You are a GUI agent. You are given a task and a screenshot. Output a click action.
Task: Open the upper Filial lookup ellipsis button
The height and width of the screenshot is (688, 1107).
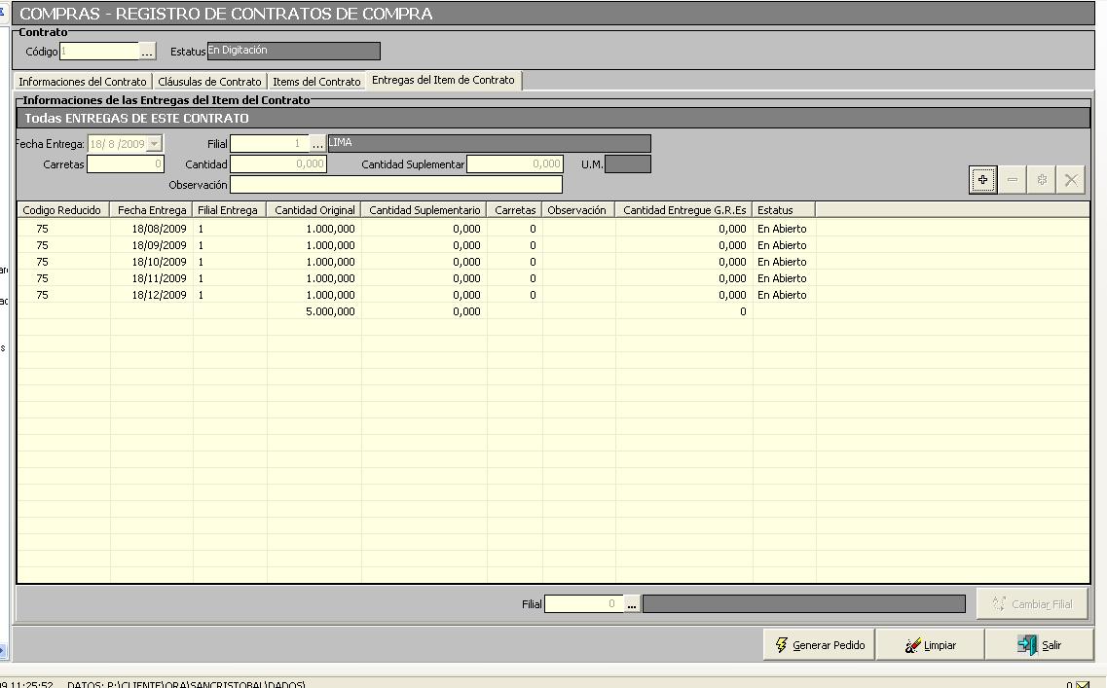coord(317,144)
